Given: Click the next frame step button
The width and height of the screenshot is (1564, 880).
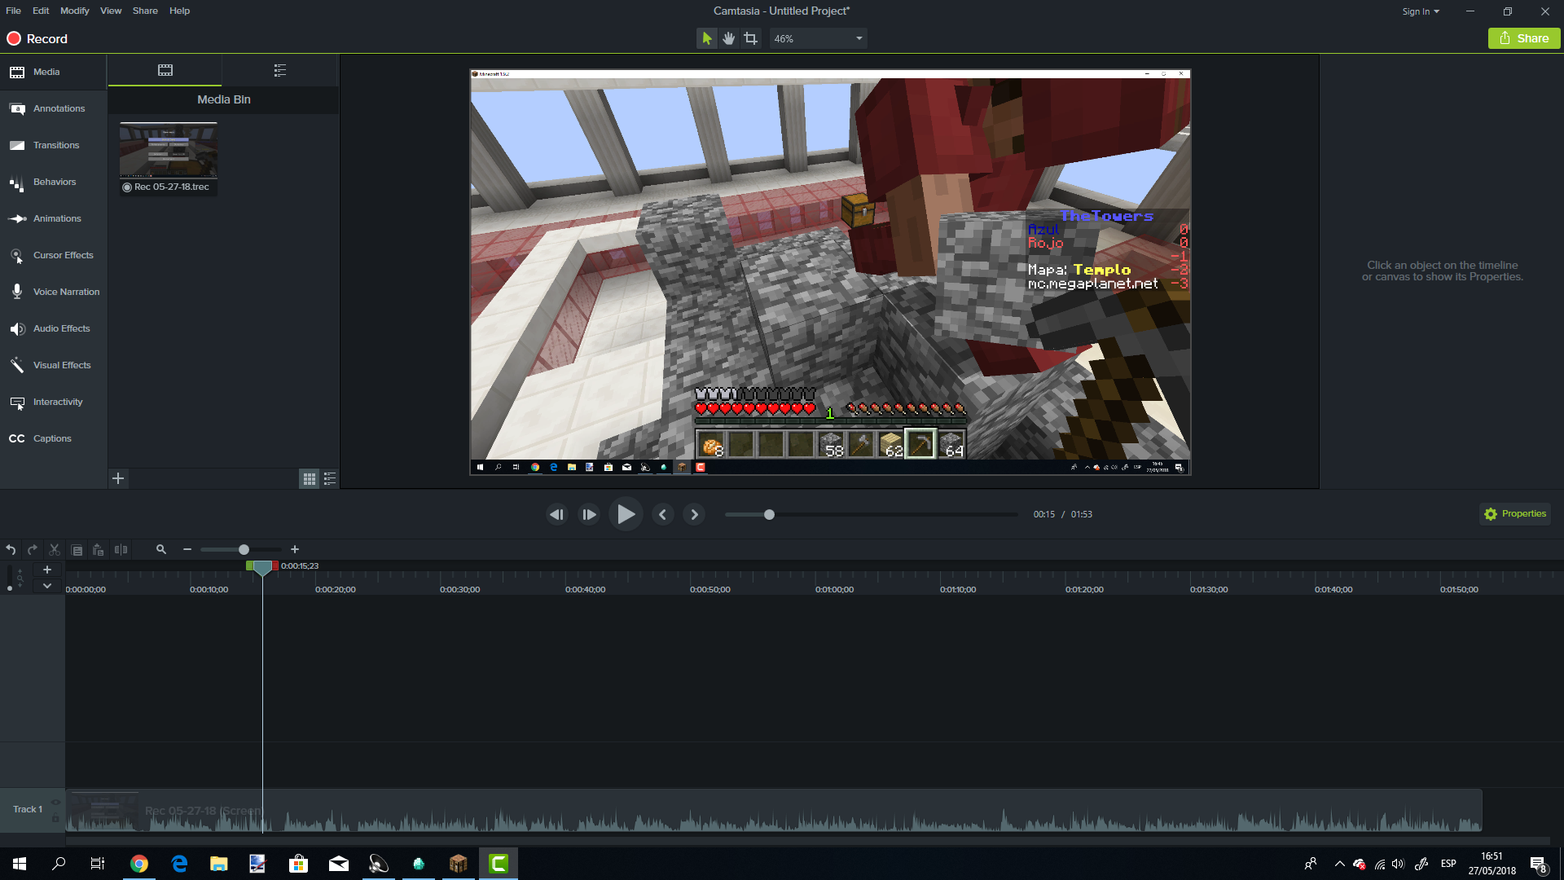Looking at the screenshot, I should point(589,514).
